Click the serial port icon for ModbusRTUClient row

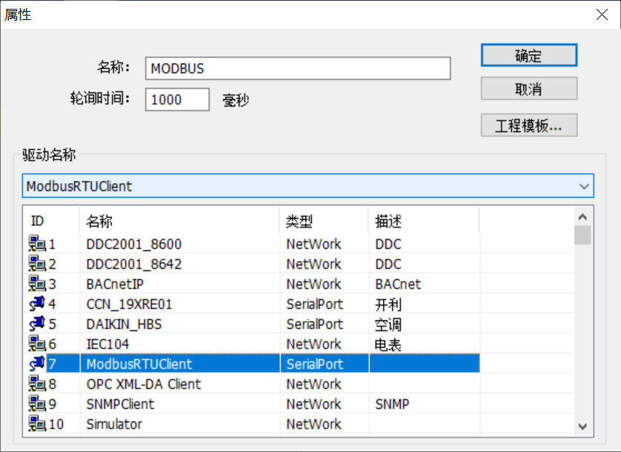point(37,364)
